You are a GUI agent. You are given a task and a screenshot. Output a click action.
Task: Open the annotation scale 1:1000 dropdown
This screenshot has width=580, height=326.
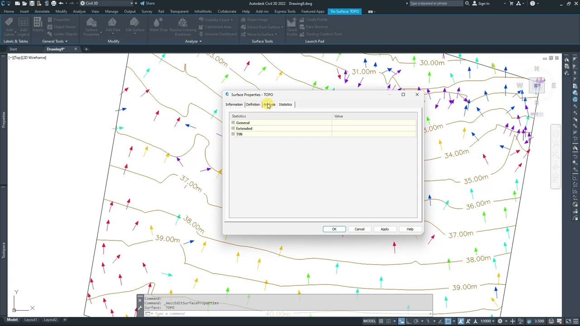pos(488,321)
